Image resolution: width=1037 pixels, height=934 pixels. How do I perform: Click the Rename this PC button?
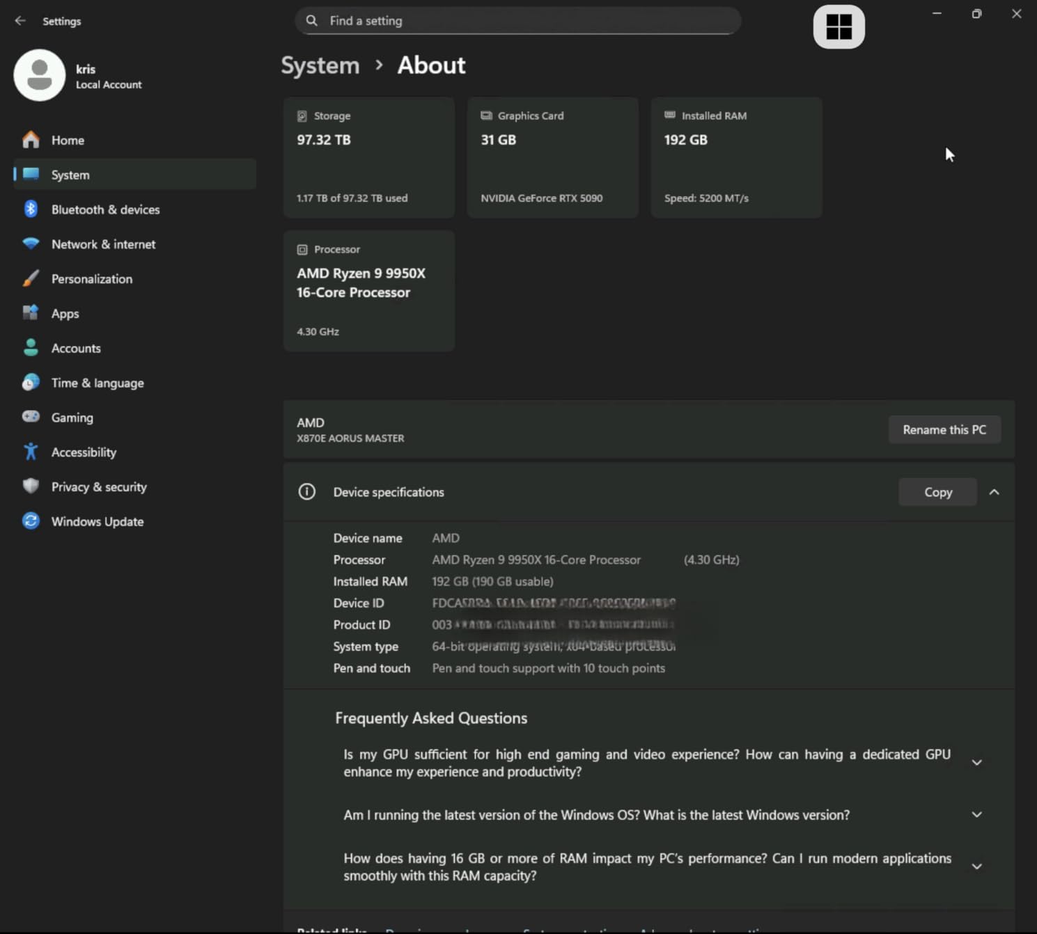click(944, 430)
